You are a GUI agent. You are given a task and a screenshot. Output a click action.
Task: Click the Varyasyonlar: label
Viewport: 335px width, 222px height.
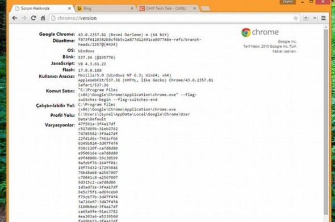(x=60, y=125)
